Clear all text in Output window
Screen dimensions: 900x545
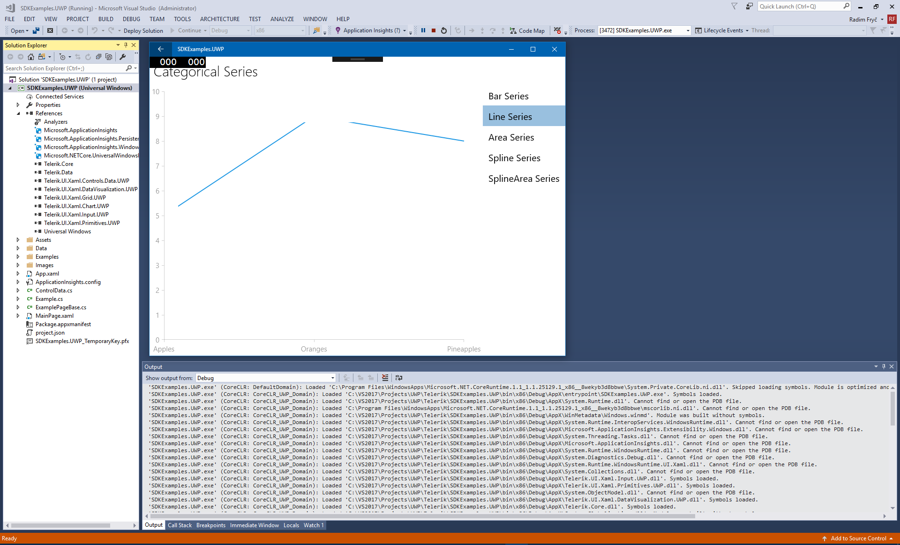click(385, 378)
